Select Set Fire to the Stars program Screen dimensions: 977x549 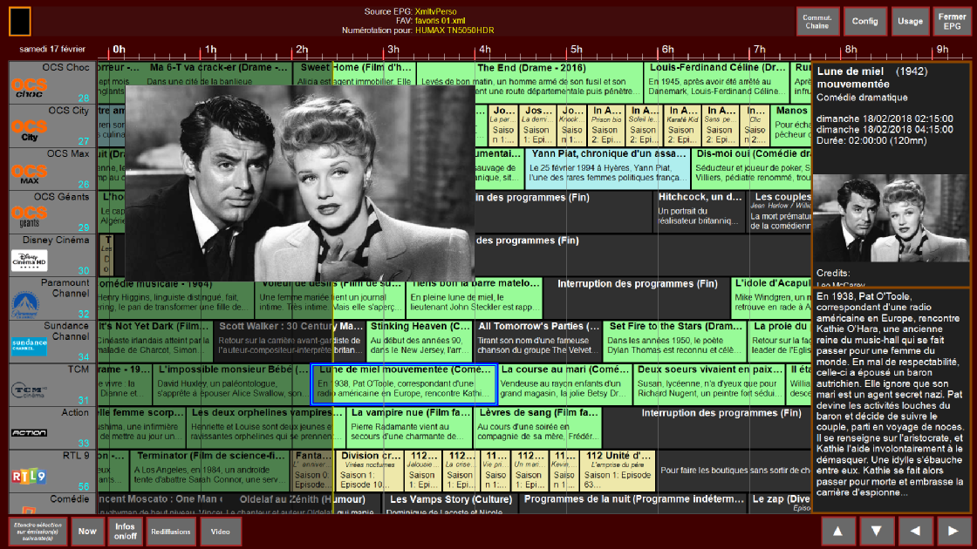675,341
